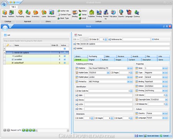Open the Borrowers library icon

click(x=52, y=14)
